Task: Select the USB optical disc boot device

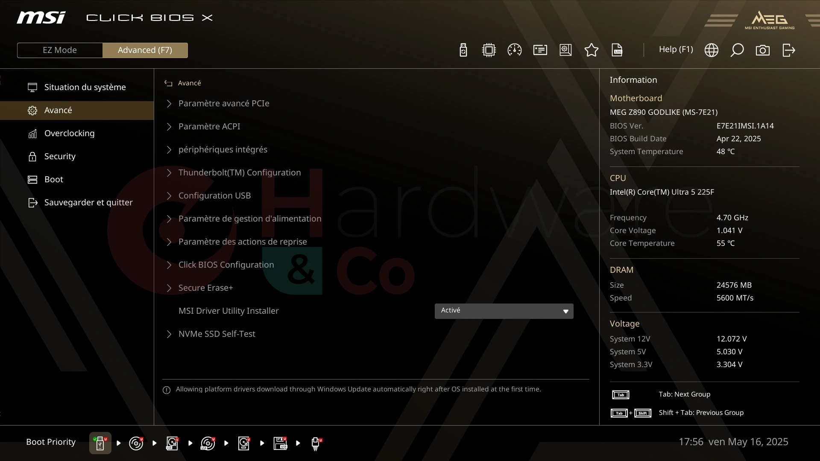Action: [208, 443]
